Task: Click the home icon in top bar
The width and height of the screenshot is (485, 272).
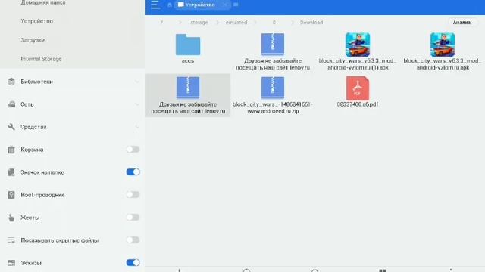Action: (170, 5)
